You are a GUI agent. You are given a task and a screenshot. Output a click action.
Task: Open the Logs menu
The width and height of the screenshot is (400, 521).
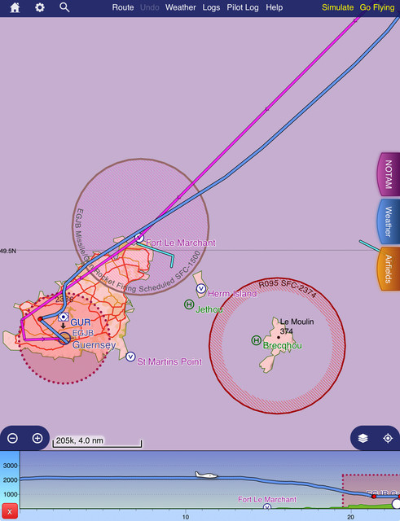(211, 7)
